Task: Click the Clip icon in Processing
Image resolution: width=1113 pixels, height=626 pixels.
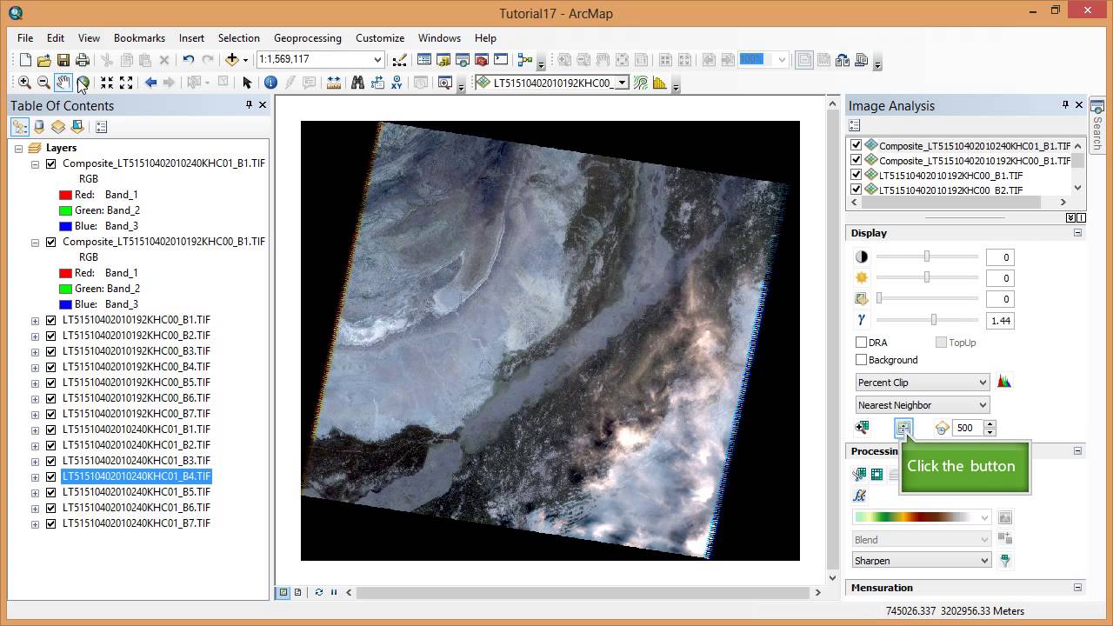Action: (x=860, y=474)
